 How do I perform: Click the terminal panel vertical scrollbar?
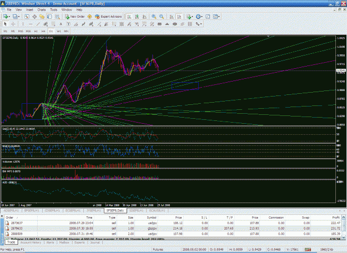[344, 227]
